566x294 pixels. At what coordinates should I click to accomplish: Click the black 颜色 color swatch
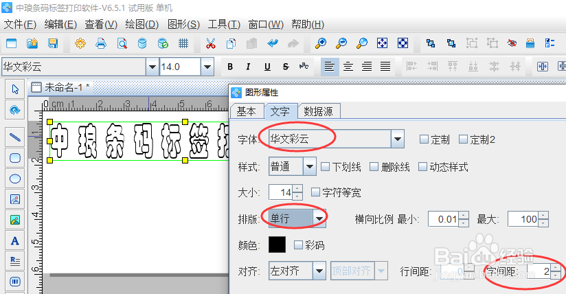point(278,245)
